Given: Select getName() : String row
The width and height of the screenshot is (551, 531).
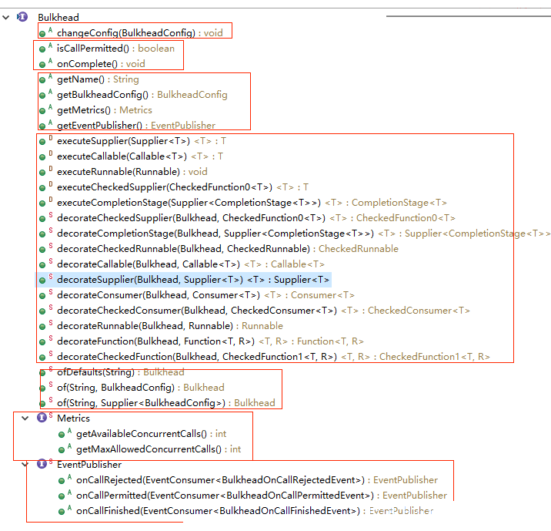Looking at the screenshot, I should [98, 79].
